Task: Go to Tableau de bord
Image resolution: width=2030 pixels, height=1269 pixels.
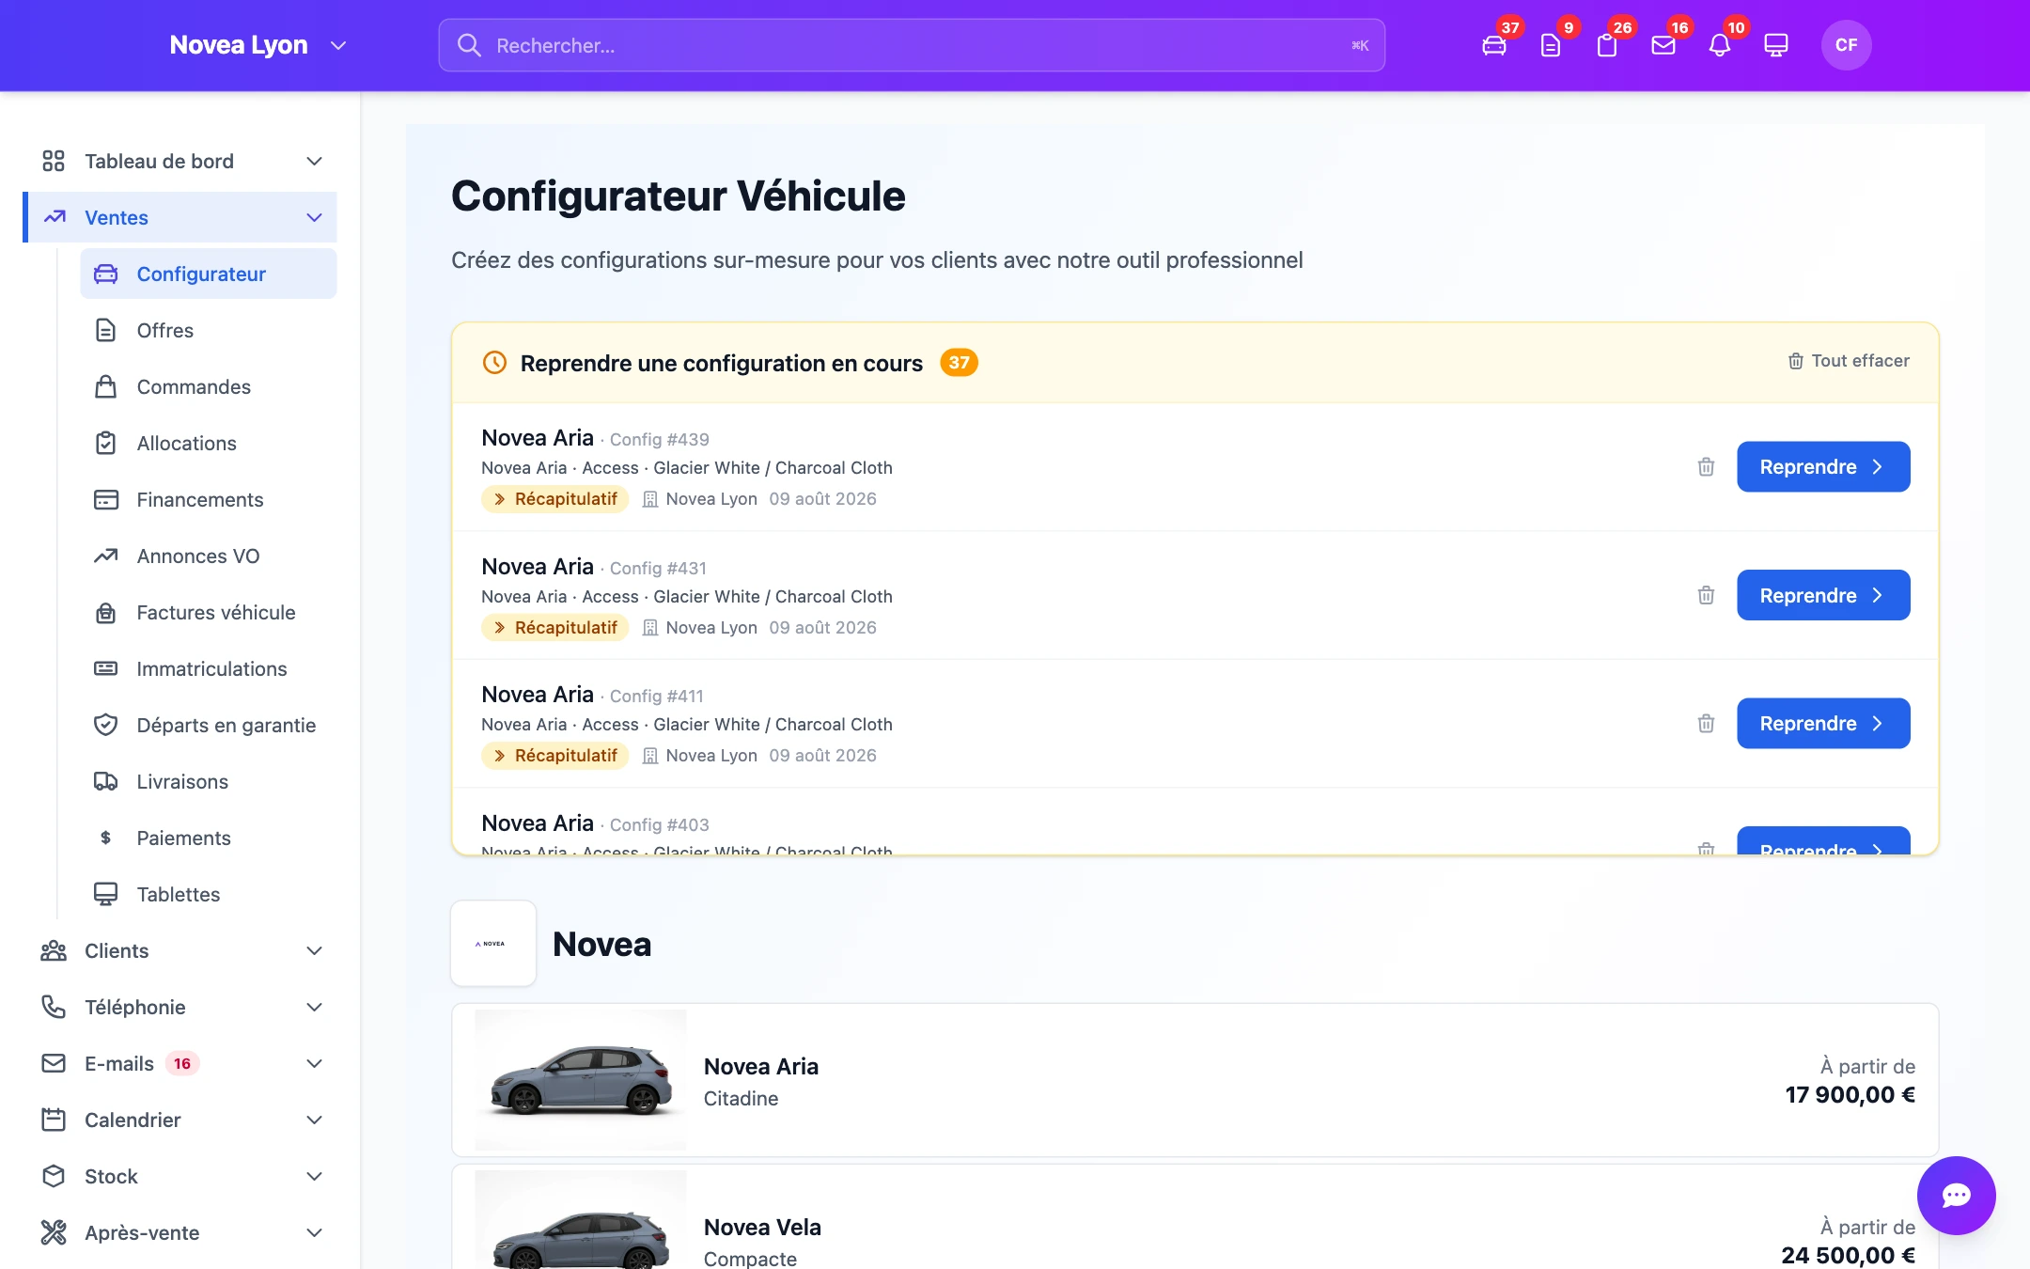Action: tap(180, 161)
